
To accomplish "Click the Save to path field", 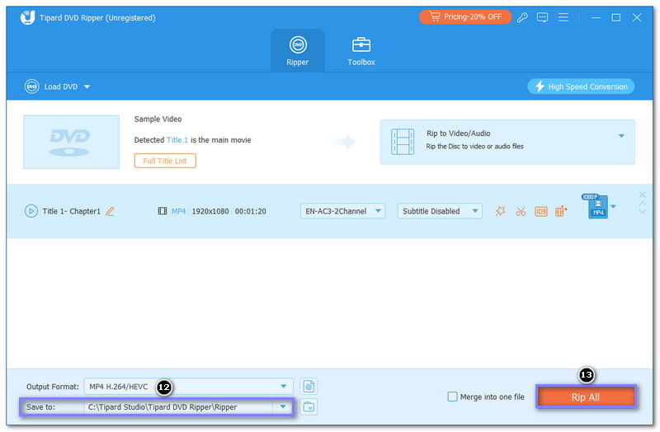I will pyautogui.click(x=178, y=407).
